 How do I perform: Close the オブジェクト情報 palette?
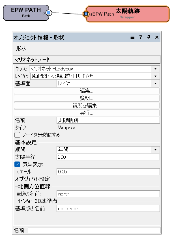[x=157, y=37]
